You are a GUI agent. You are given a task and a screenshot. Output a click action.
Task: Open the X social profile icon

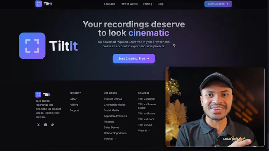tap(38, 125)
